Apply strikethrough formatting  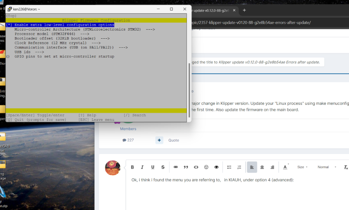click(163, 167)
